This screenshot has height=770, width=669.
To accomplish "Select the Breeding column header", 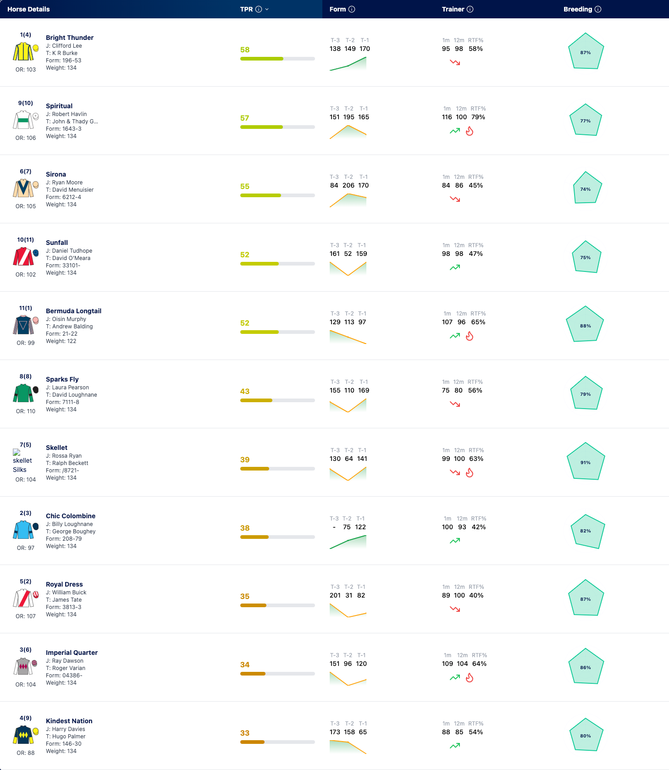I will (578, 9).
